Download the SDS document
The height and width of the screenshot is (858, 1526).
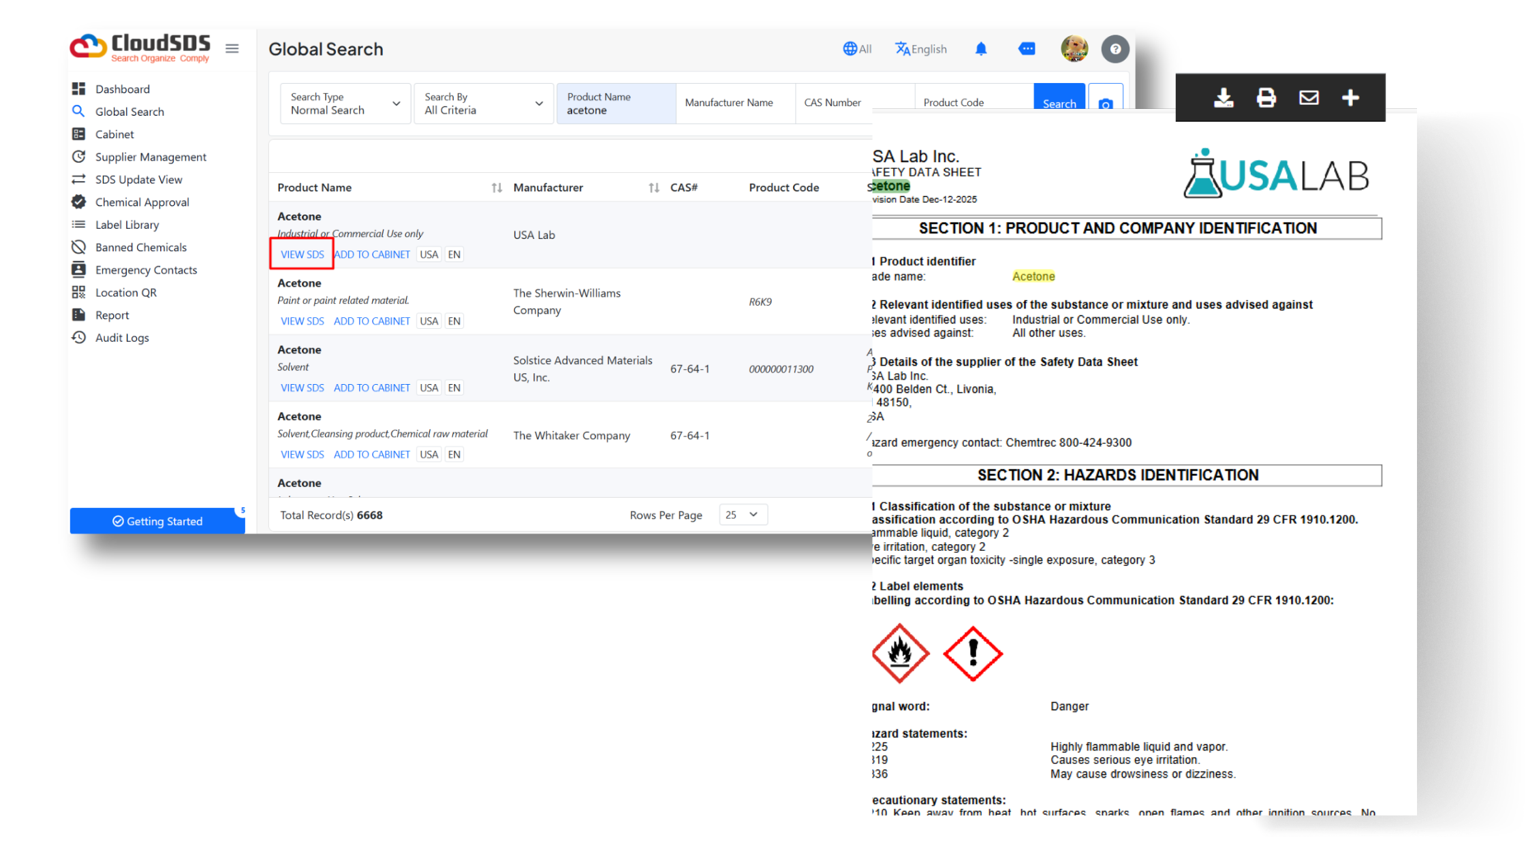1224,98
